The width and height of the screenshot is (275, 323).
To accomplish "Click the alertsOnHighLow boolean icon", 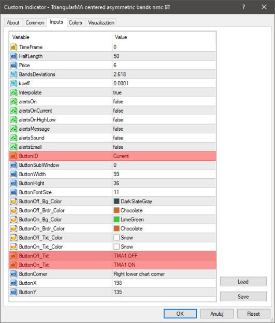I will point(13,120).
